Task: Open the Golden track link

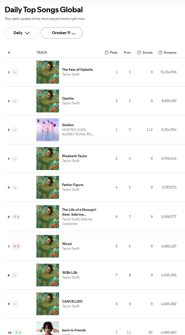Action: 68,125
